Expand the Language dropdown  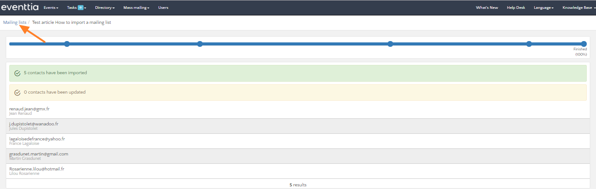click(543, 8)
